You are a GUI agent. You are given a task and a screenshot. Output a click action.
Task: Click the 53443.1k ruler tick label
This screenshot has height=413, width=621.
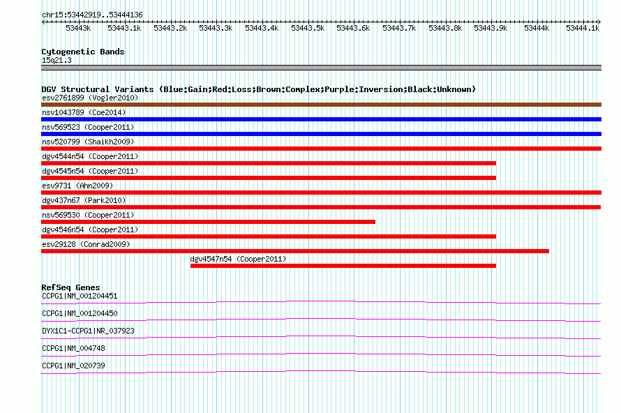click(124, 29)
